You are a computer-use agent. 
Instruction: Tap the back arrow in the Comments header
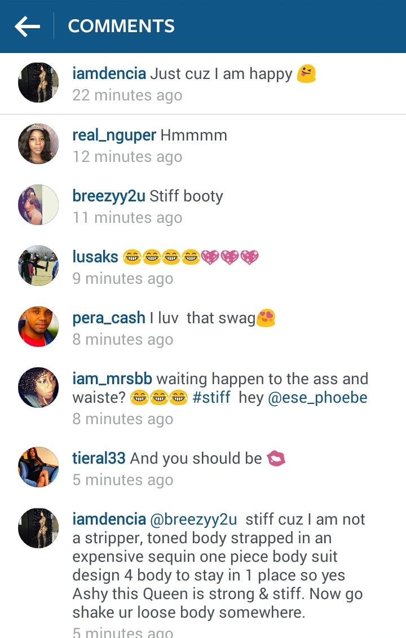pos(27,27)
